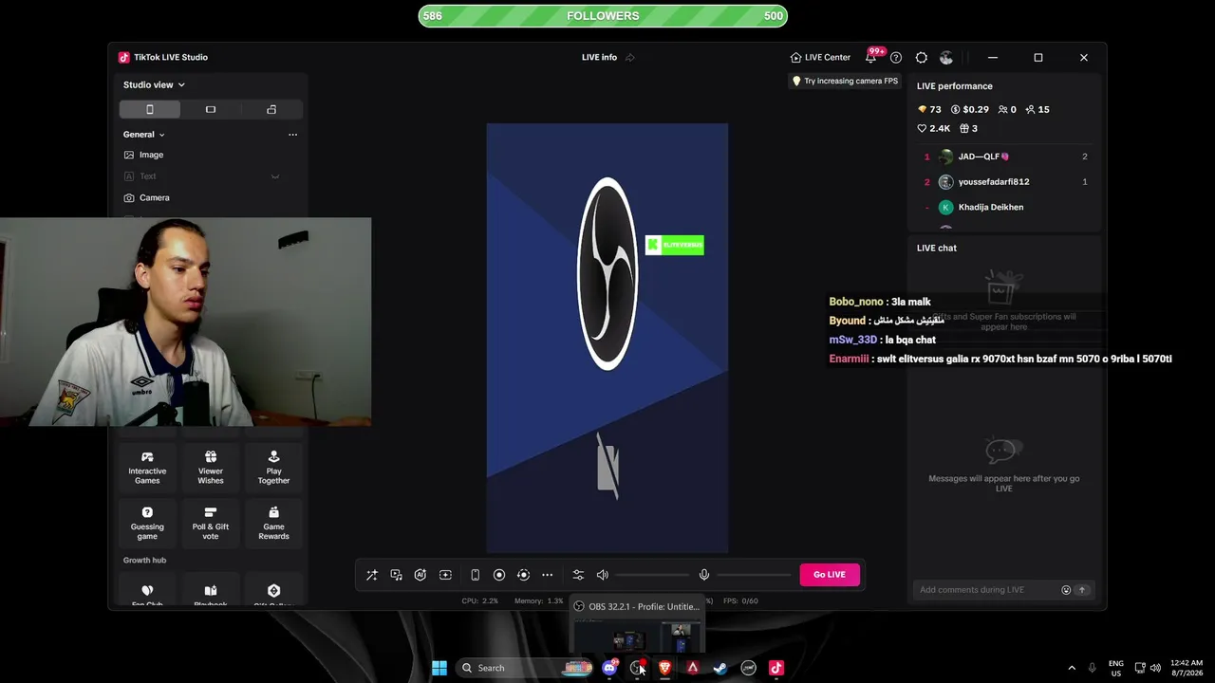
Task: Open Guessing game
Action: tap(147, 524)
